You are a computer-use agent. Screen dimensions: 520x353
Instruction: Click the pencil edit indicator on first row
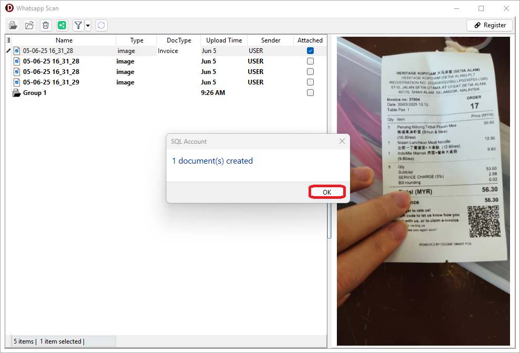pos(8,51)
